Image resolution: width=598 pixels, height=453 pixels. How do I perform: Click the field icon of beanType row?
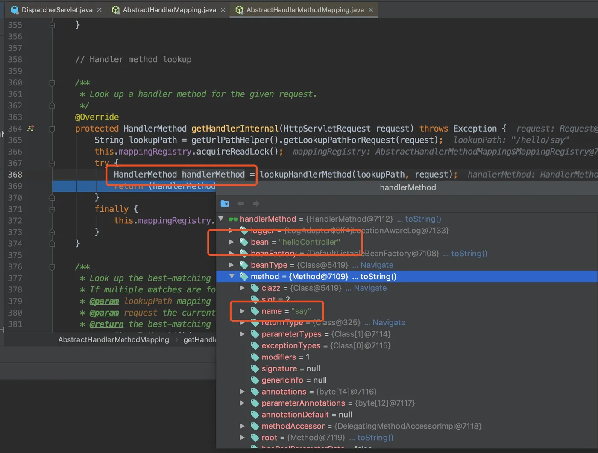click(x=244, y=265)
